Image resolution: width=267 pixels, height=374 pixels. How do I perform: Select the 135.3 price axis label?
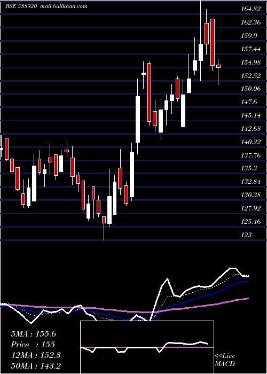pyautogui.click(x=248, y=168)
